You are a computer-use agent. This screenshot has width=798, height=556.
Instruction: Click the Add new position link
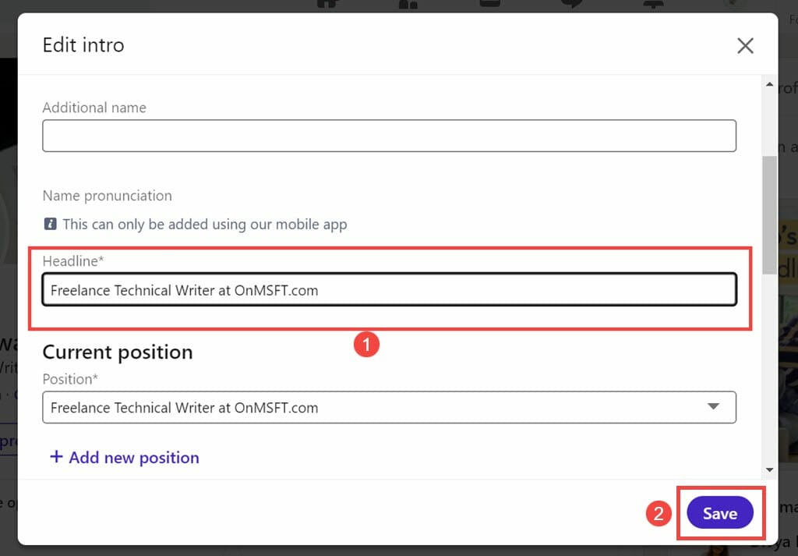click(125, 457)
